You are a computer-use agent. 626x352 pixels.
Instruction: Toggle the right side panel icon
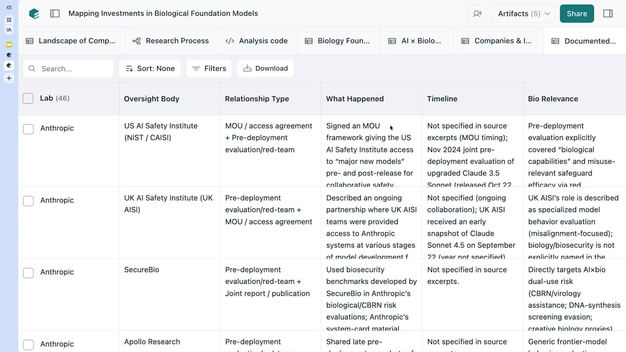[608, 13]
